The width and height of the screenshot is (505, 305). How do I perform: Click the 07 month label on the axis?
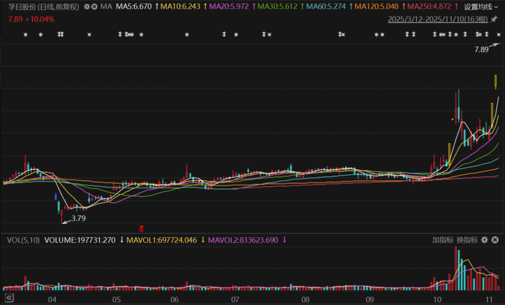click(235, 299)
